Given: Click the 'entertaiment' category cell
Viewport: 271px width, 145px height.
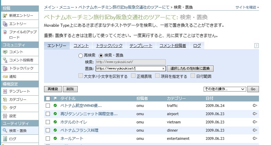Looking at the screenshot, I should click(x=178, y=138).
